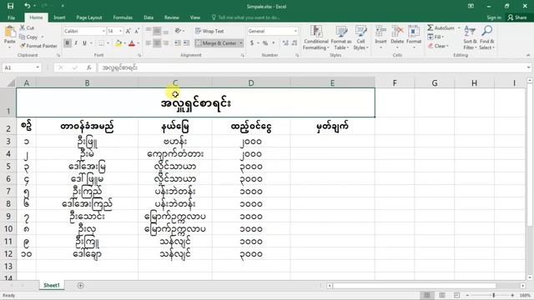Screen dimensions: 534x300
Task: Switch to Page Layout view in status bar
Action: pos(442,295)
